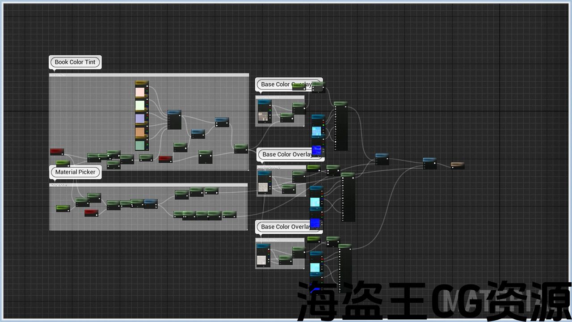This screenshot has height=322, width=572.
Task: Click the large blue node right of color swatches
Action: tap(174, 119)
